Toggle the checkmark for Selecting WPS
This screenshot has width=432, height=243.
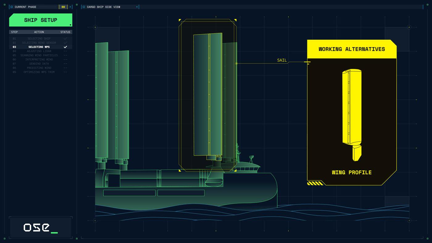[x=65, y=47]
